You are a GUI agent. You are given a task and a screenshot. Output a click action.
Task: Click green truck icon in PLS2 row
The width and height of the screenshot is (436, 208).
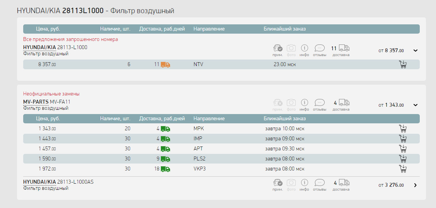(x=165, y=159)
